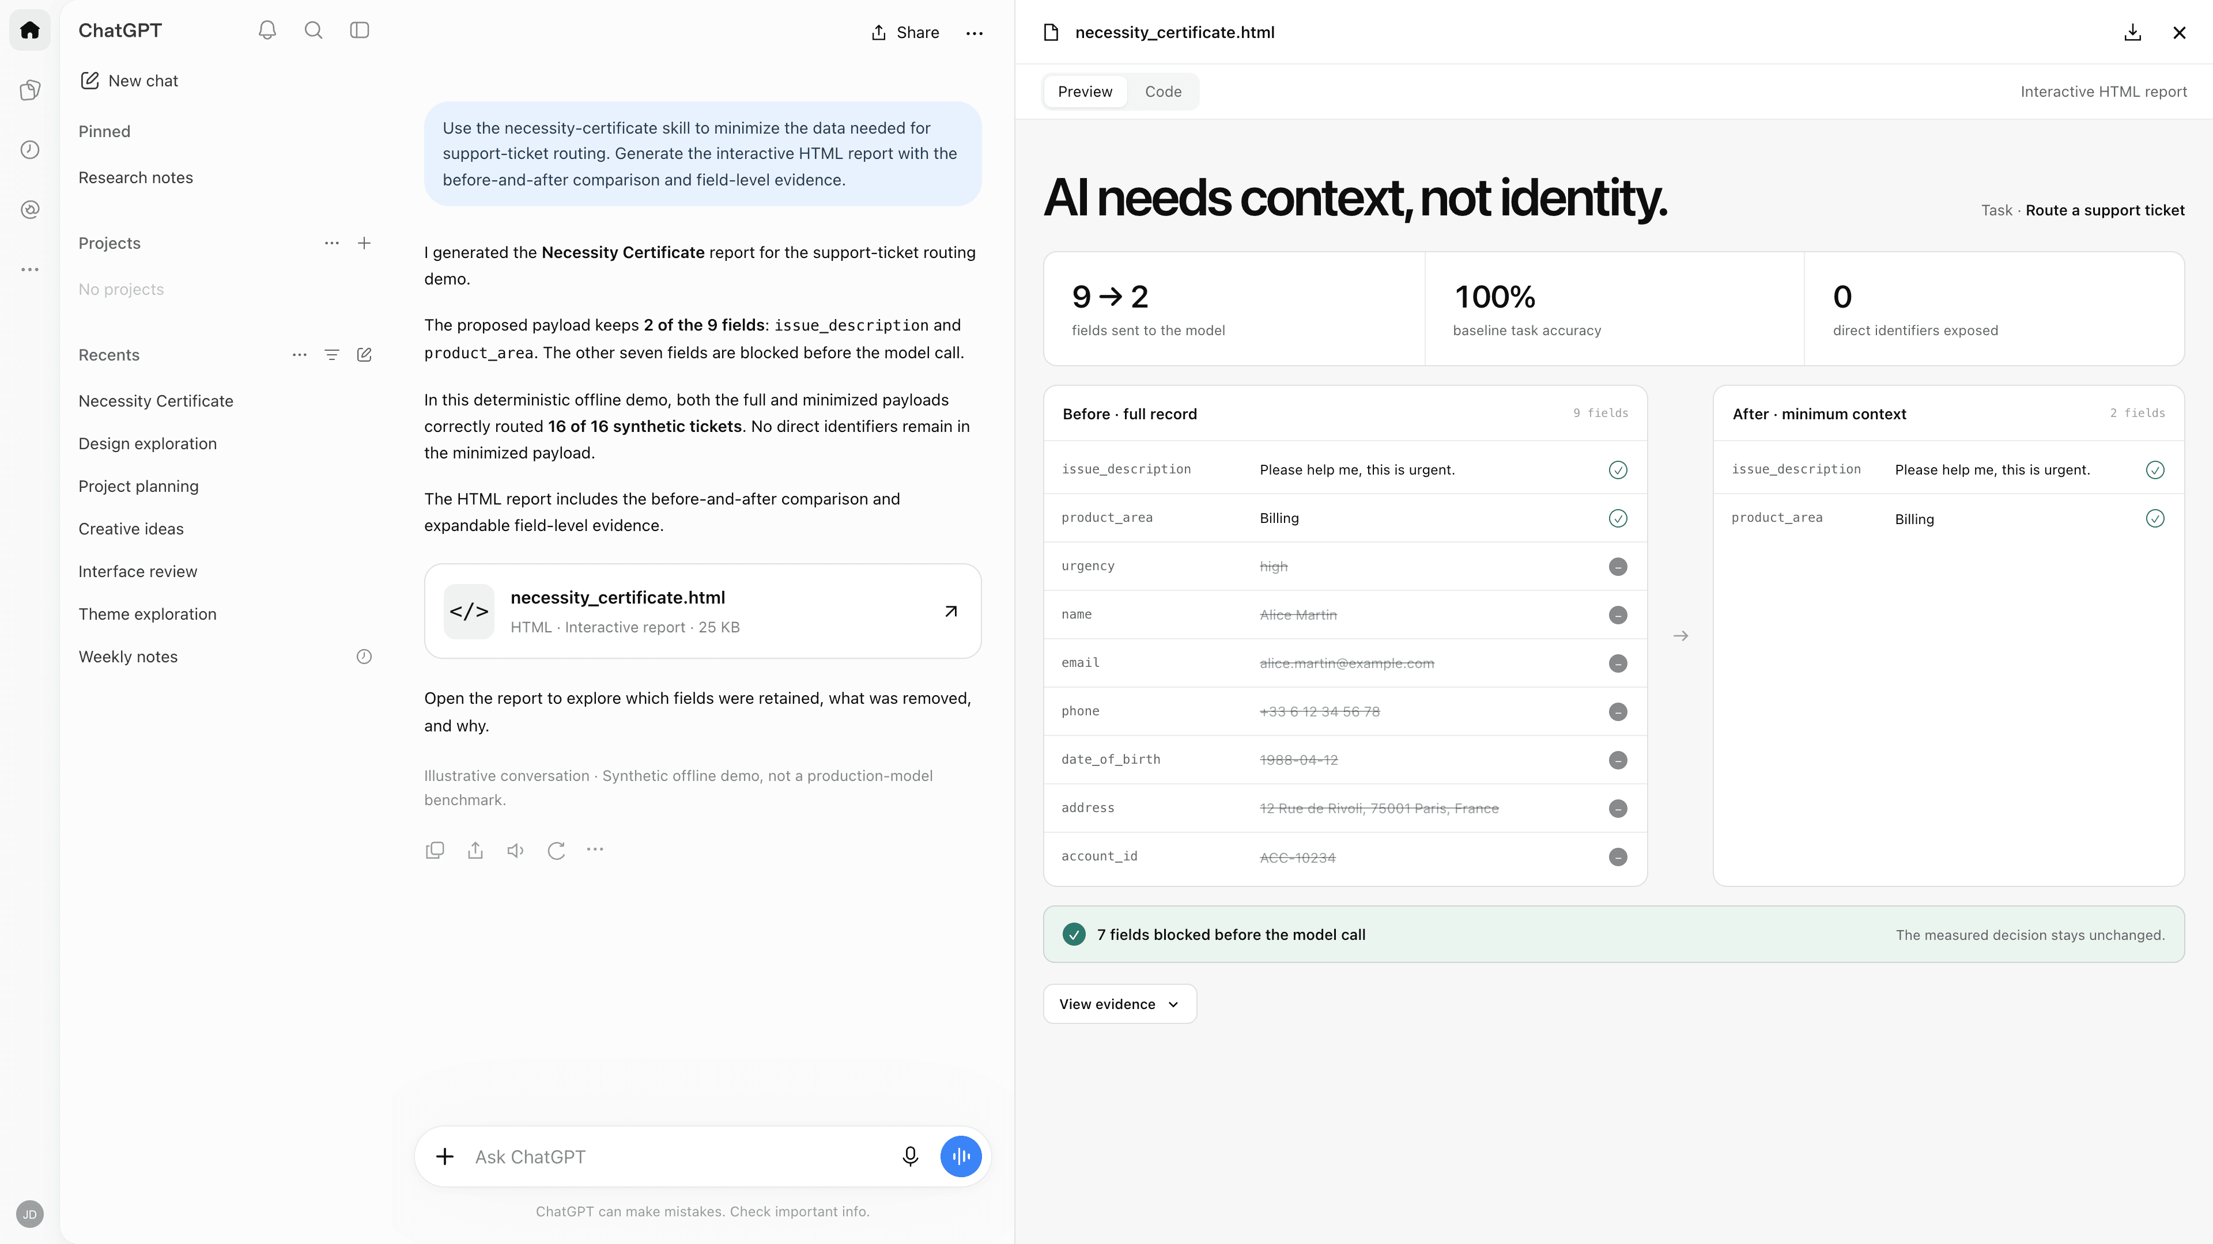2213x1244 pixels.
Task: Open the search magnifier icon
Action: tap(314, 30)
